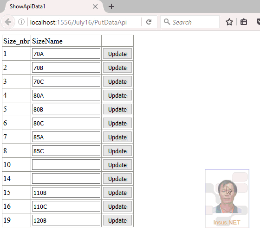The image size is (260, 237).
Task: Click the empty field in row 10
Action: (66, 165)
